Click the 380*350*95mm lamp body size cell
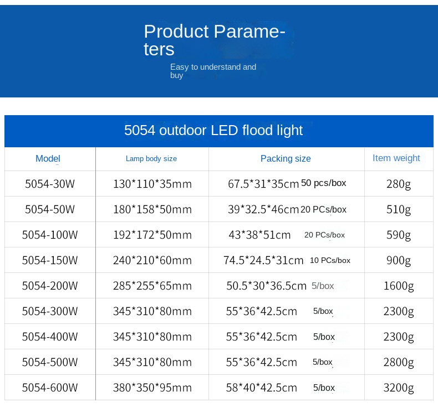 (x=152, y=388)
